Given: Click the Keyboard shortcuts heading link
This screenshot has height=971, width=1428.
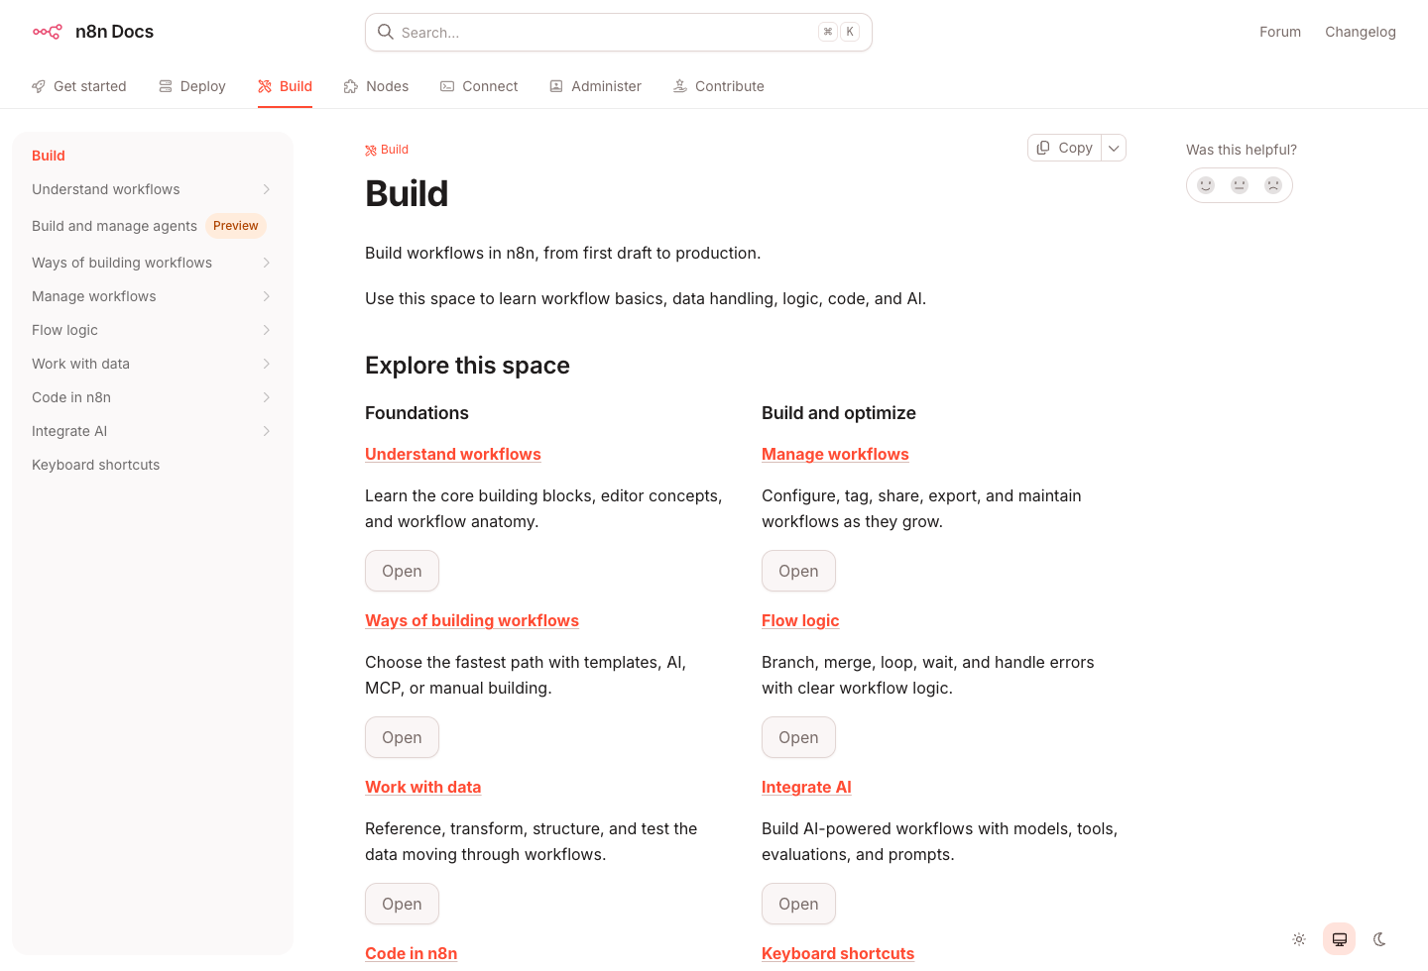Looking at the screenshot, I should pos(838,953).
